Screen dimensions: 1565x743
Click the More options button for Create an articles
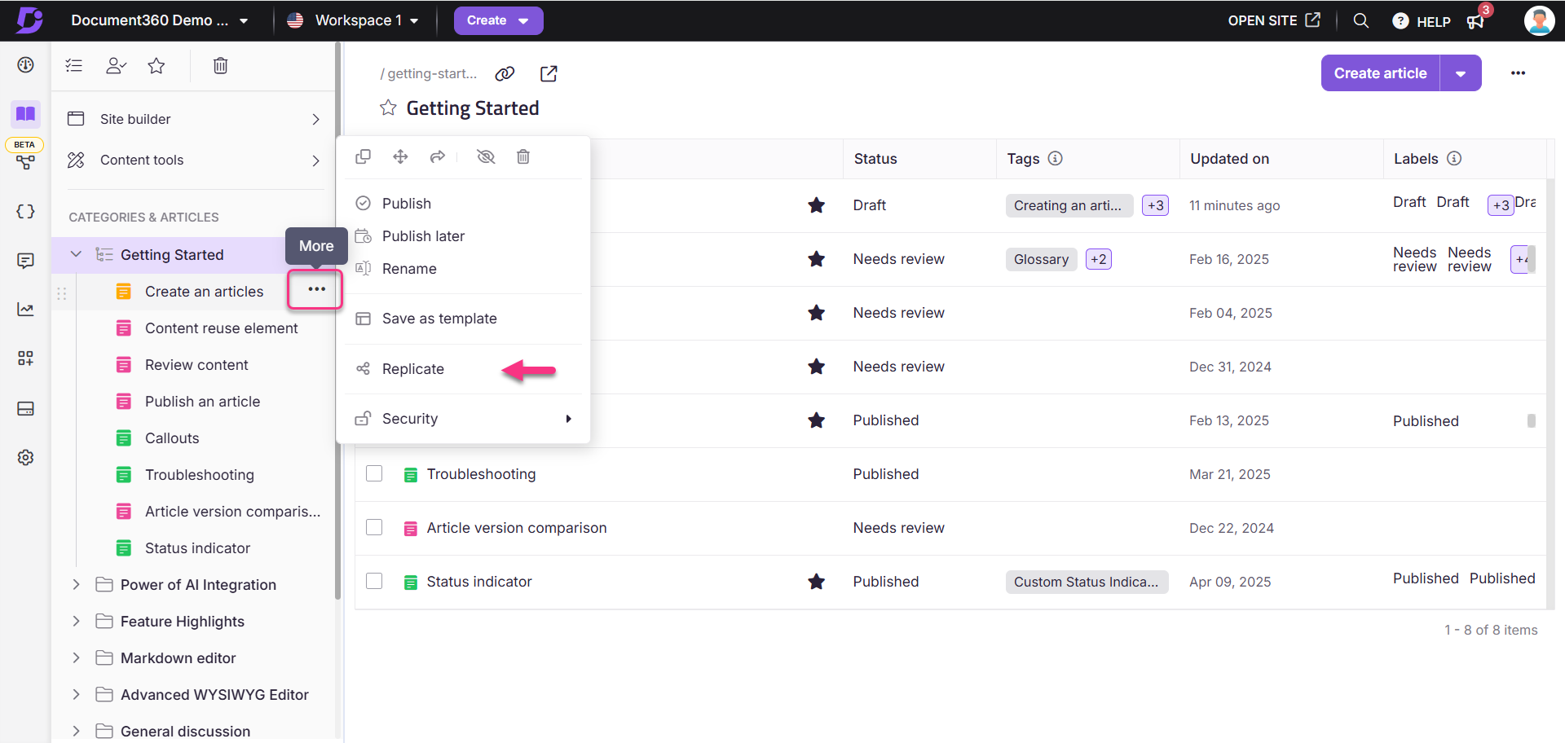click(x=316, y=289)
